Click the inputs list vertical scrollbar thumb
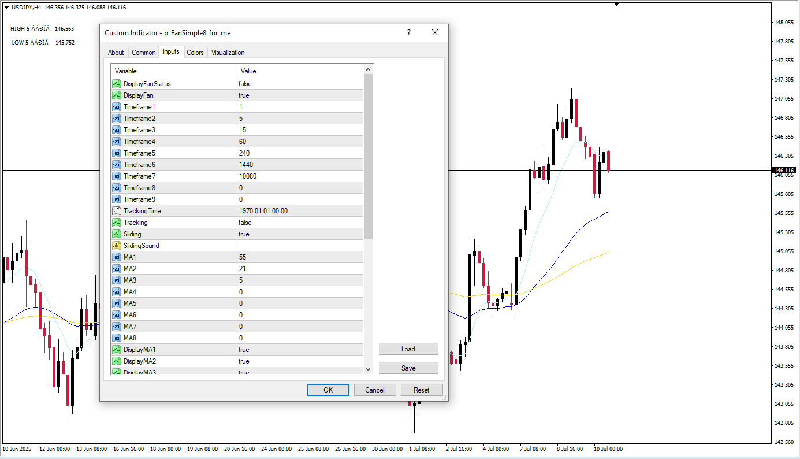This screenshot has width=800, height=459. (369, 156)
